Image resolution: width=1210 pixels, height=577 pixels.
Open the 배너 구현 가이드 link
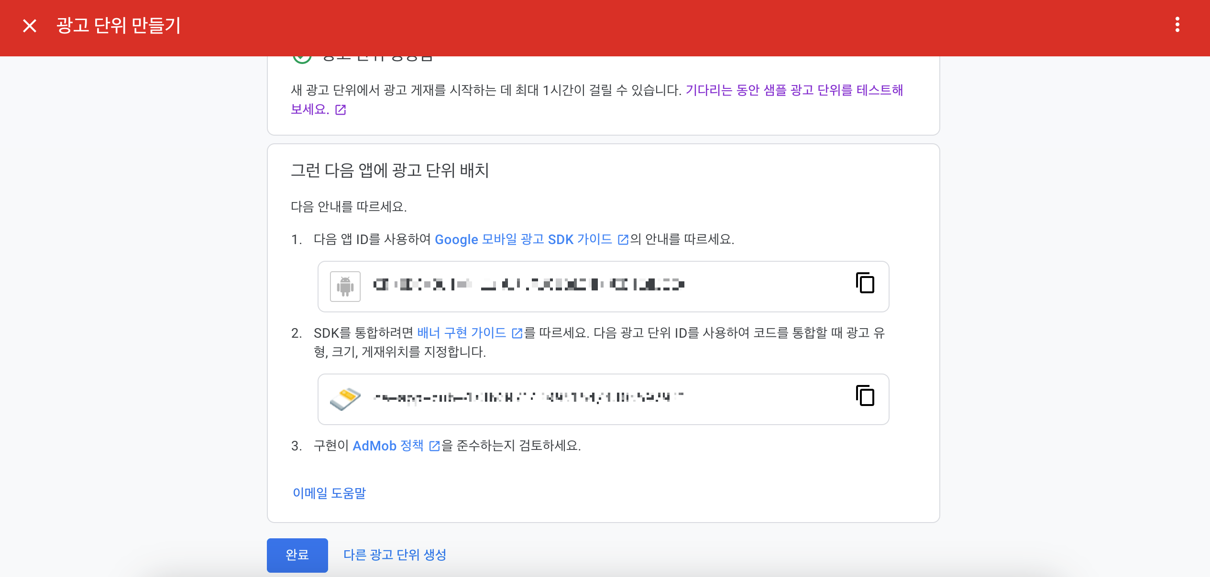pos(461,333)
